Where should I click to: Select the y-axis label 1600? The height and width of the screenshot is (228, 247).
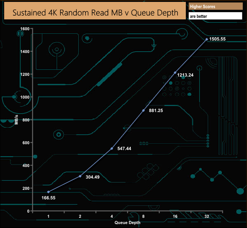click(x=25, y=28)
